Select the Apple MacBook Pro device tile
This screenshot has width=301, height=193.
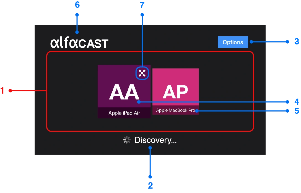[x=176, y=91]
